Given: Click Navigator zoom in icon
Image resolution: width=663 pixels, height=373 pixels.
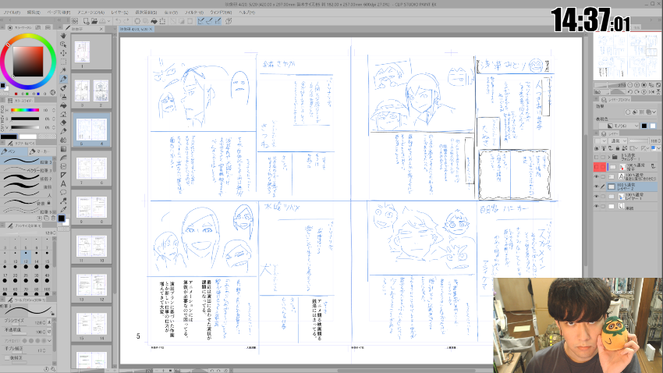Looking at the screenshot, I should (637, 85).
